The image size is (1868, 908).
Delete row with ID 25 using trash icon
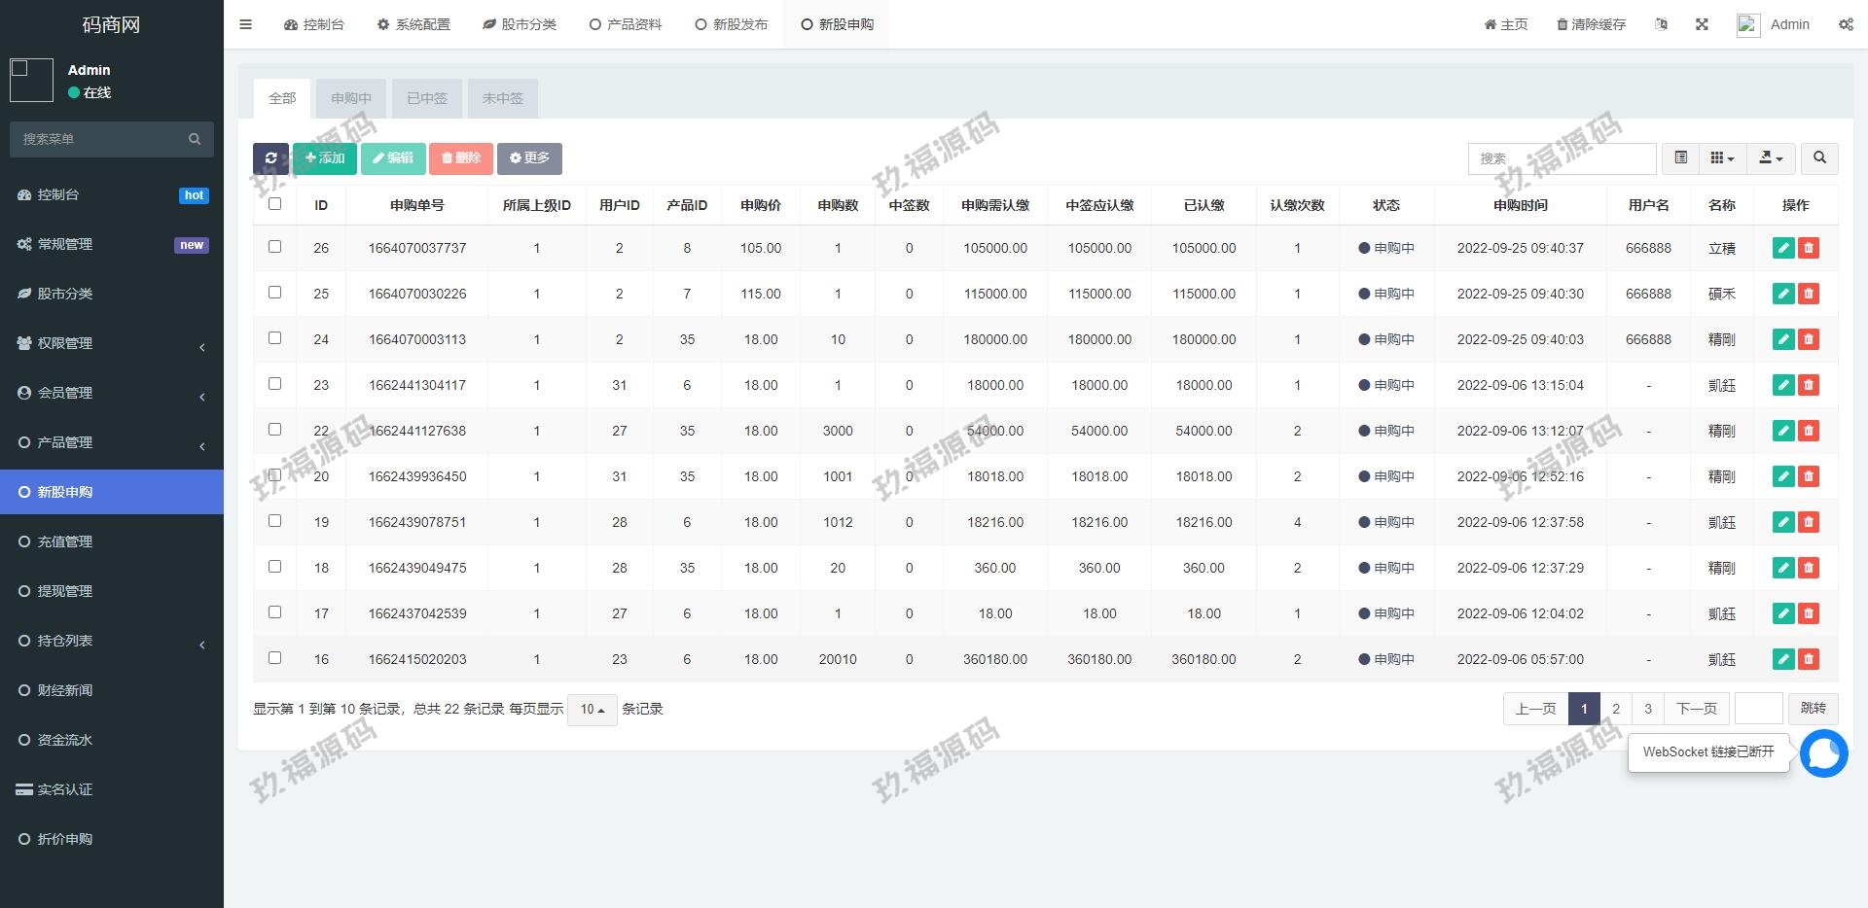coord(1809,294)
